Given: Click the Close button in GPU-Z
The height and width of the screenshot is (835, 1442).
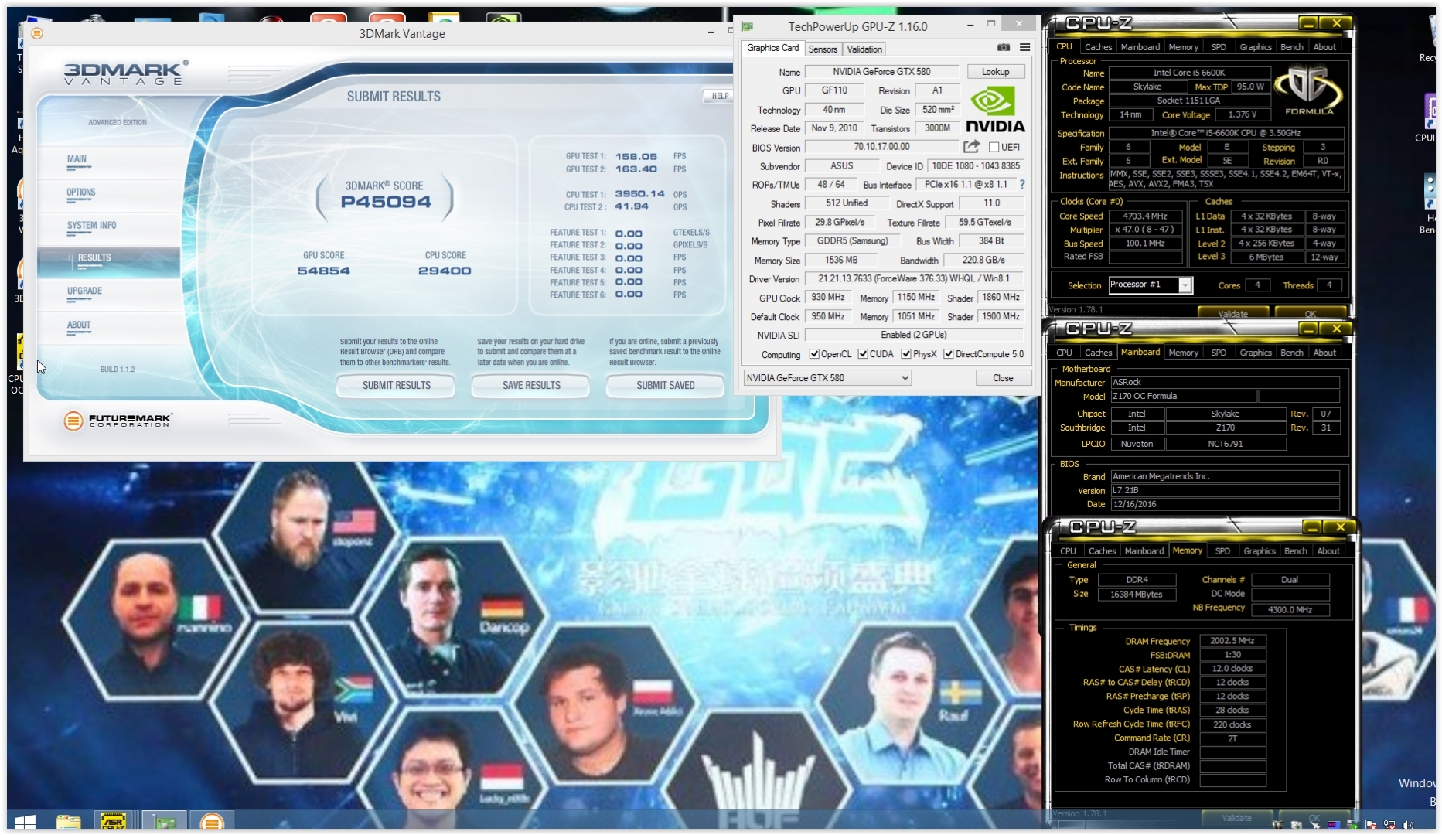Looking at the screenshot, I should click(1003, 378).
